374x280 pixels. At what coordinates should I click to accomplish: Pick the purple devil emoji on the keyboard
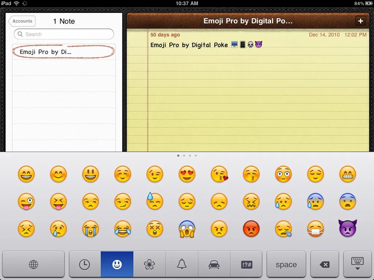click(x=348, y=228)
